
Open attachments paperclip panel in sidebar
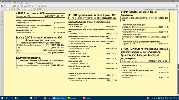point(2,21)
